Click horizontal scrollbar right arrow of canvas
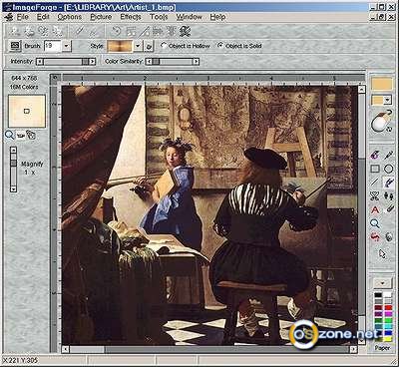This screenshot has height=367, width=399. tap(353, 349)
